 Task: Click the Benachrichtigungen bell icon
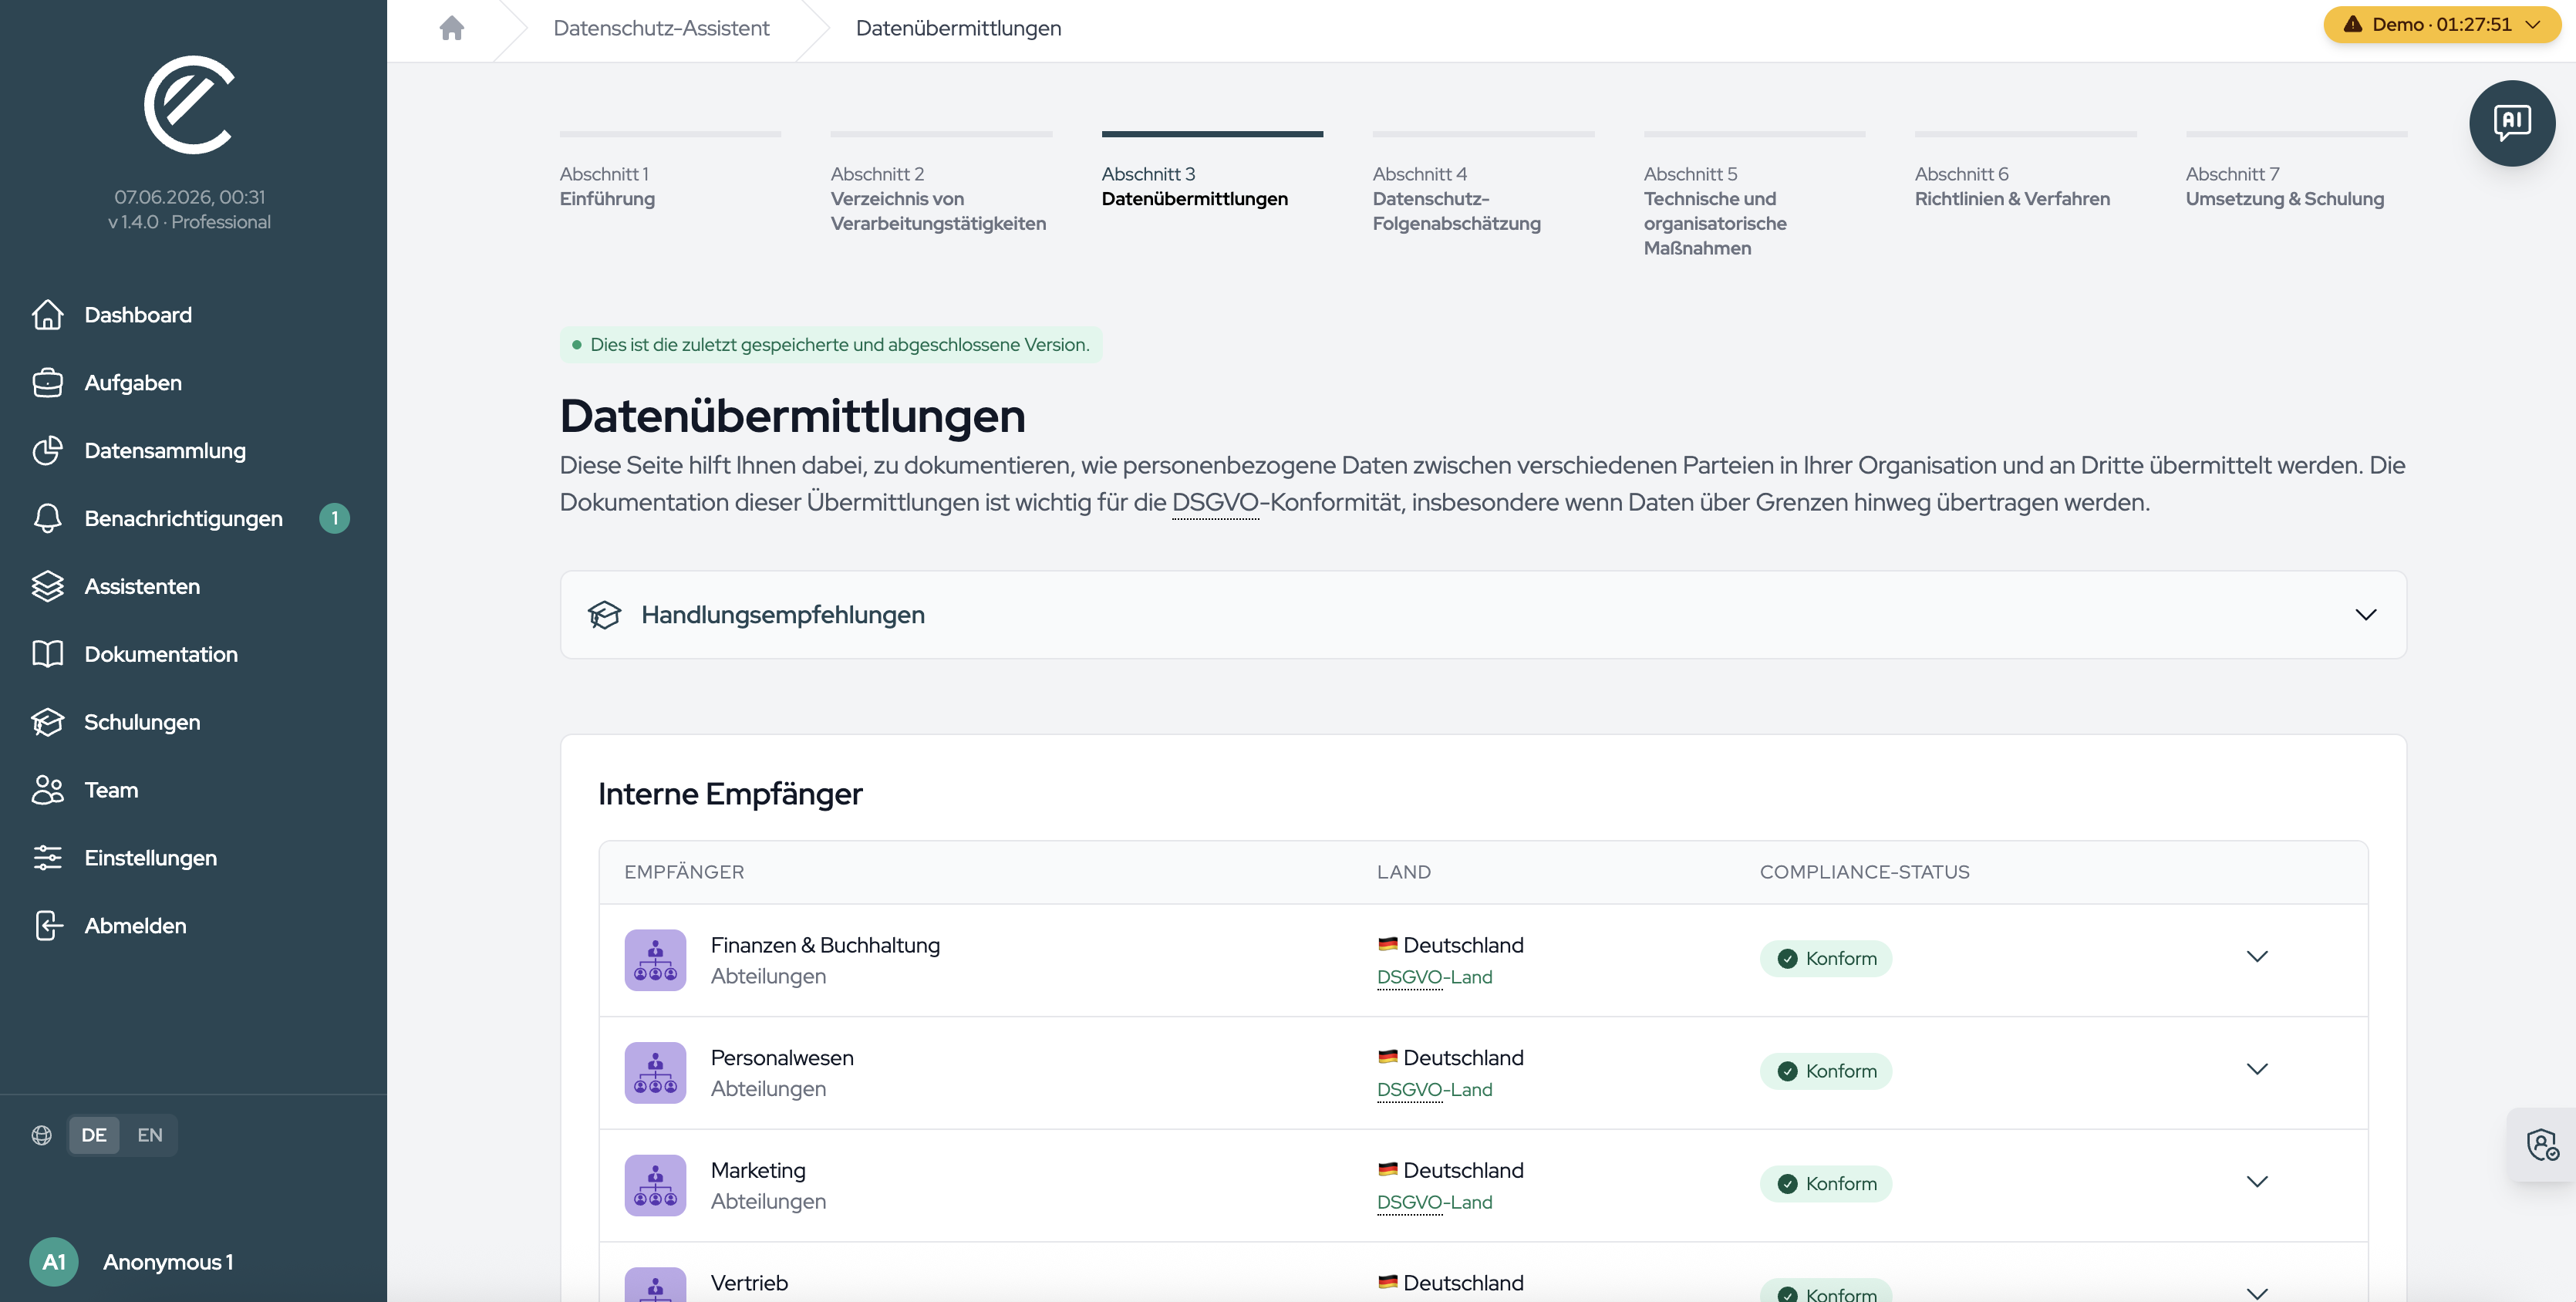[47, 519]
